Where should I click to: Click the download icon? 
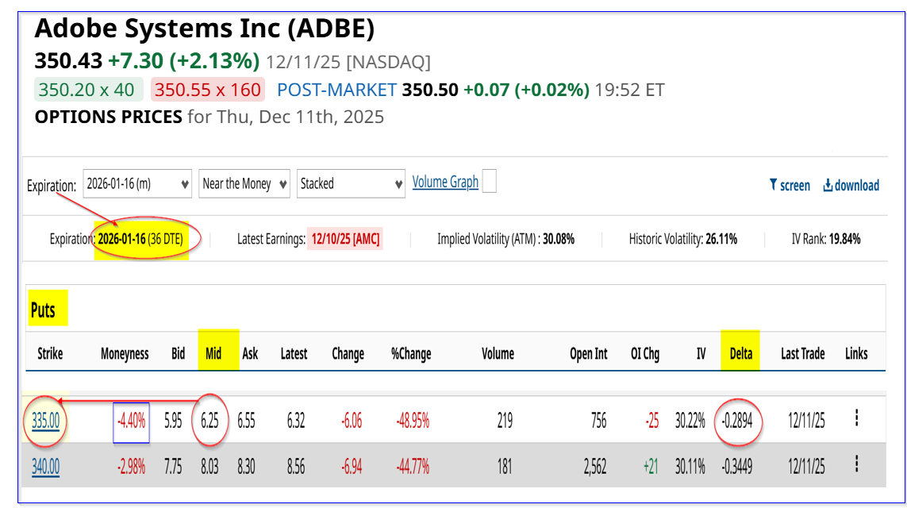click(x=828, y=185)
